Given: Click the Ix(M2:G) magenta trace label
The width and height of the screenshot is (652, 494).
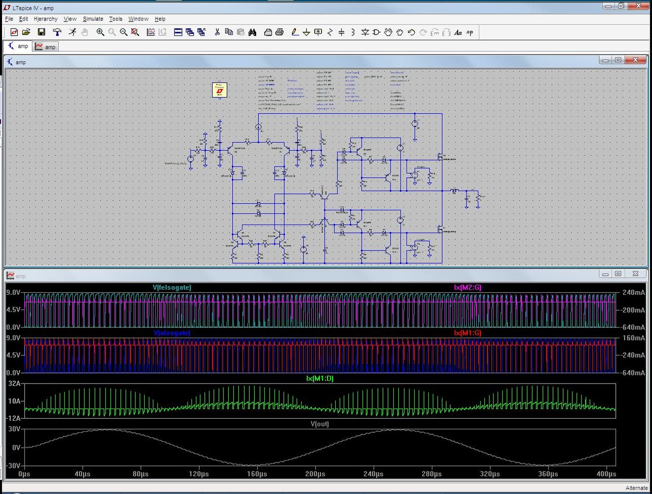Looking at the screenshot, I should click(x=467, y=288).
